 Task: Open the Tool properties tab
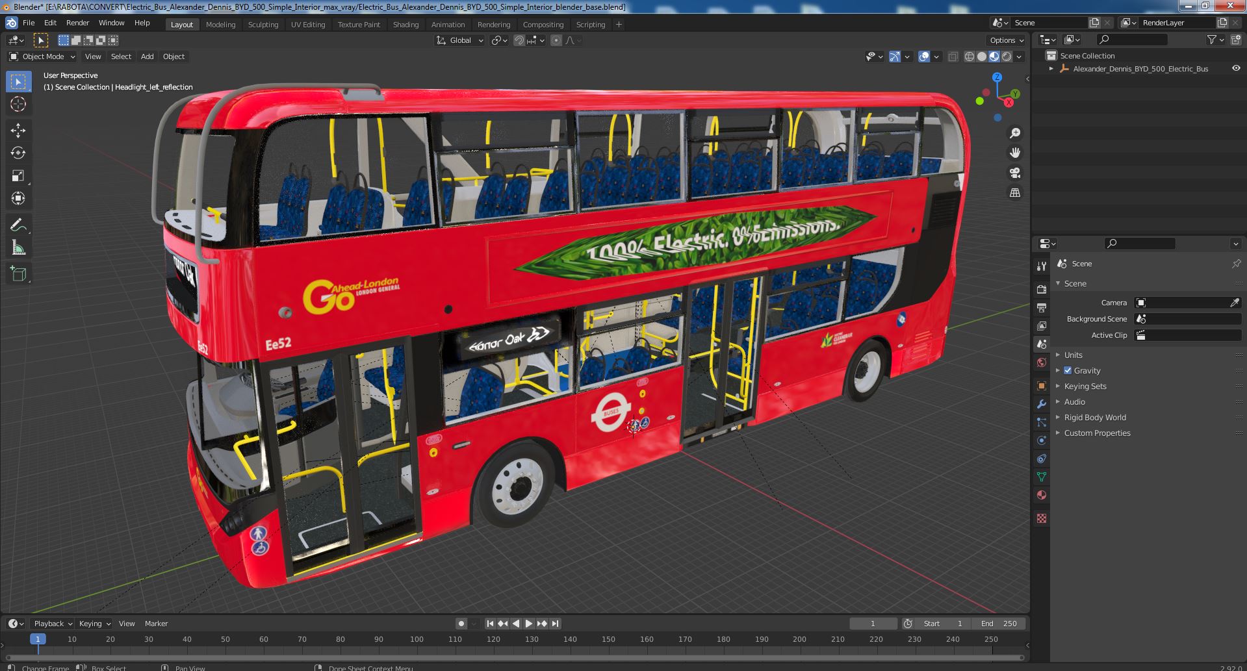1042,266
